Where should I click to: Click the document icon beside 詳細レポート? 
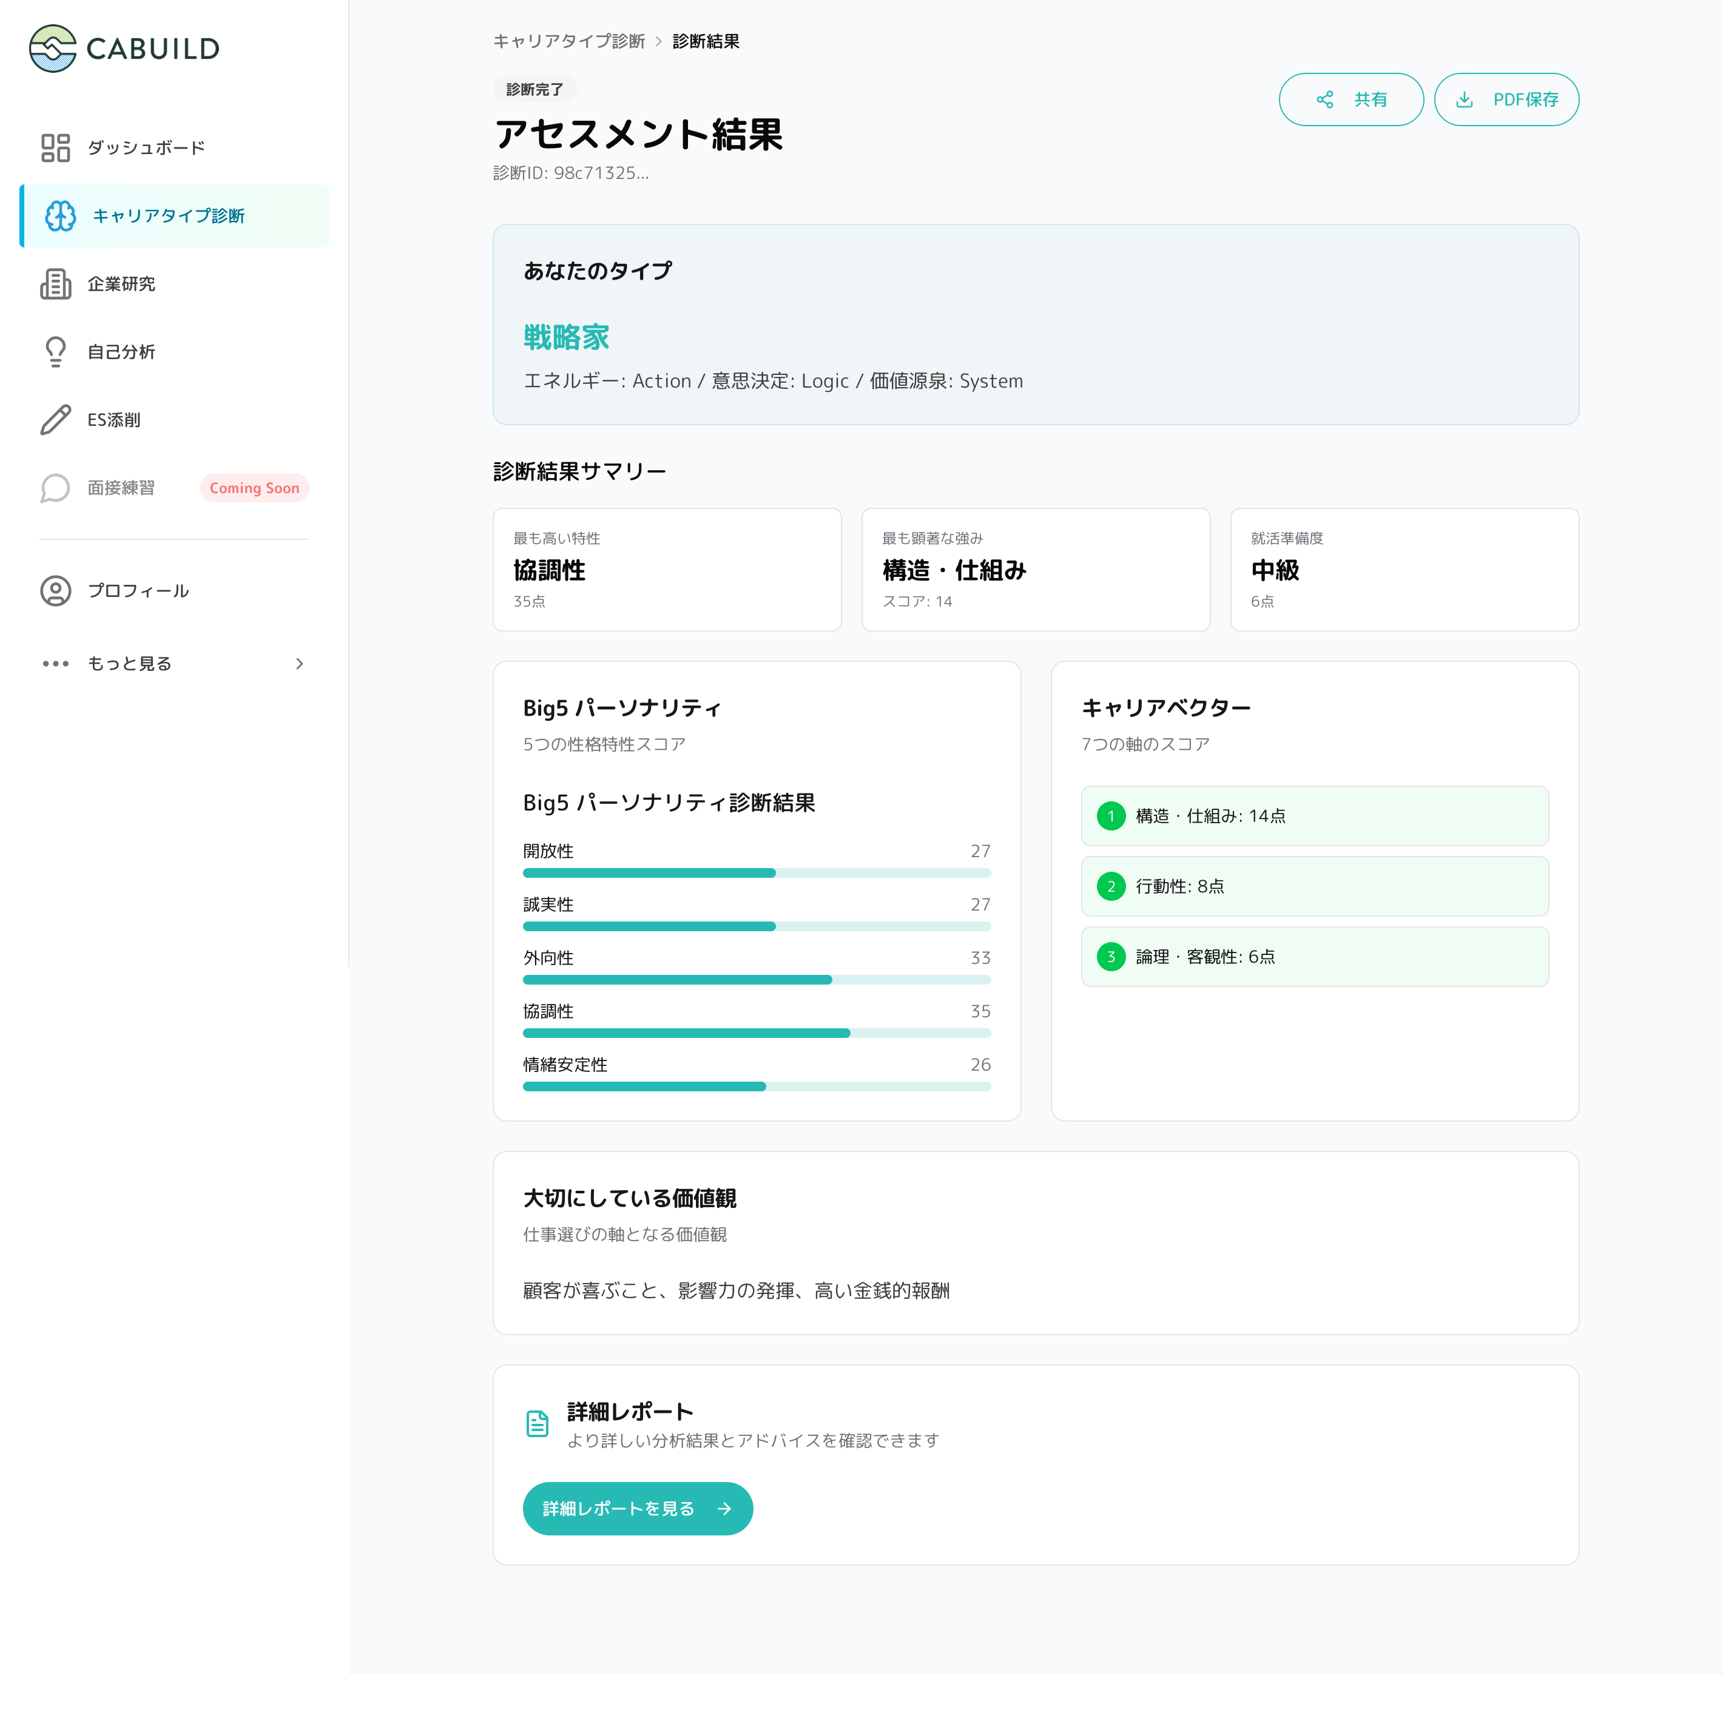[537, 1423]
